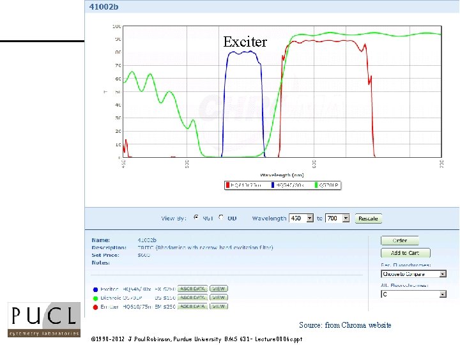Click the 41002b name value
The height and width of the screenshot is (345, 460).
click(147, 240)
